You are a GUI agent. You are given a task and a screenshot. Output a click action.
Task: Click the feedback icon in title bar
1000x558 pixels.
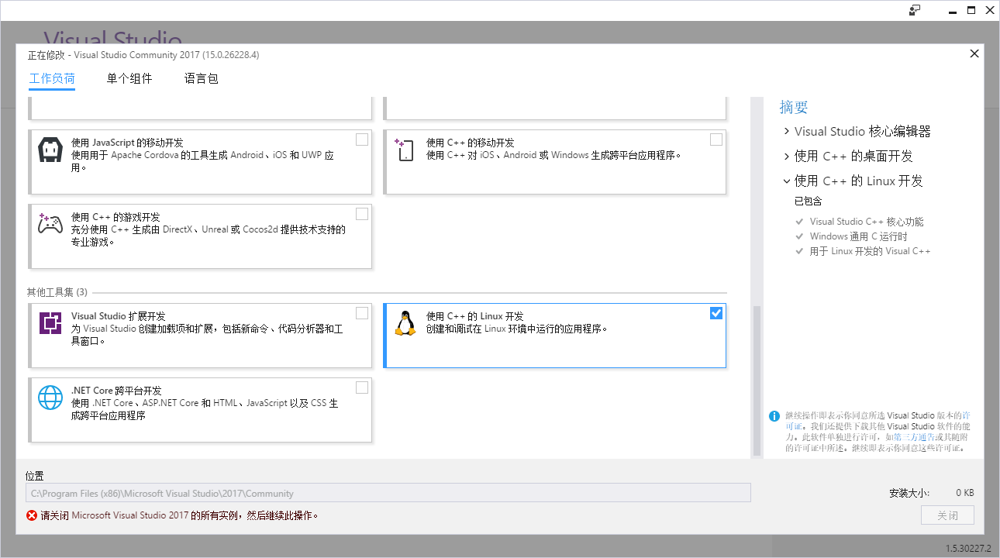click(x=915, y=10)
